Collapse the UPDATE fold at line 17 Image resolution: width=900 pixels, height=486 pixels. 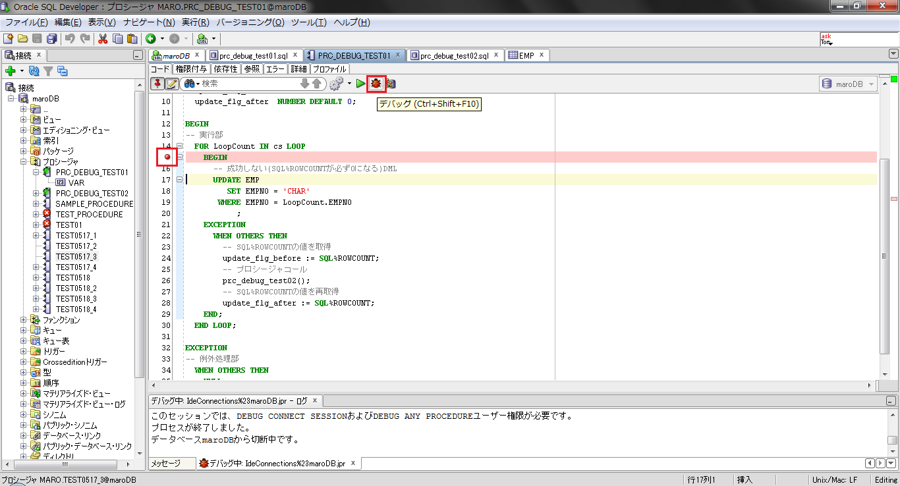[x=180, y=180]
